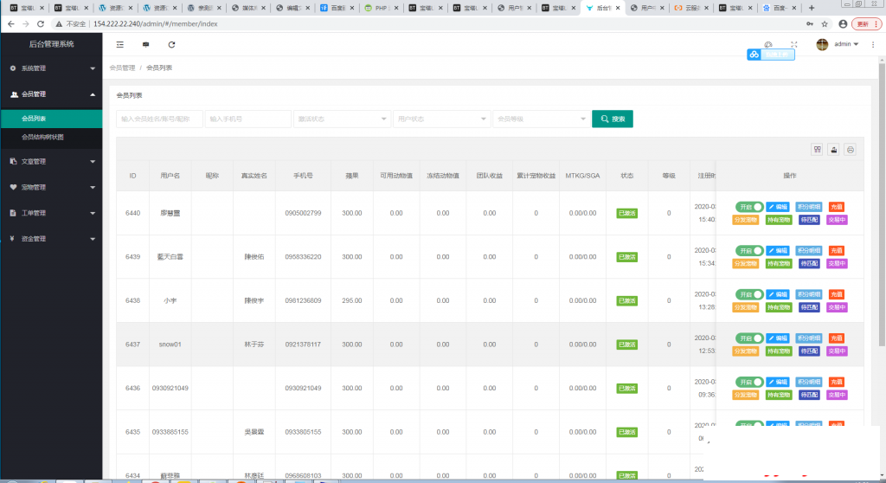The width and height of the screenshot is (886, 483).
Task: Click the red 充值 button for member 6437
Action: coord(836,338)
